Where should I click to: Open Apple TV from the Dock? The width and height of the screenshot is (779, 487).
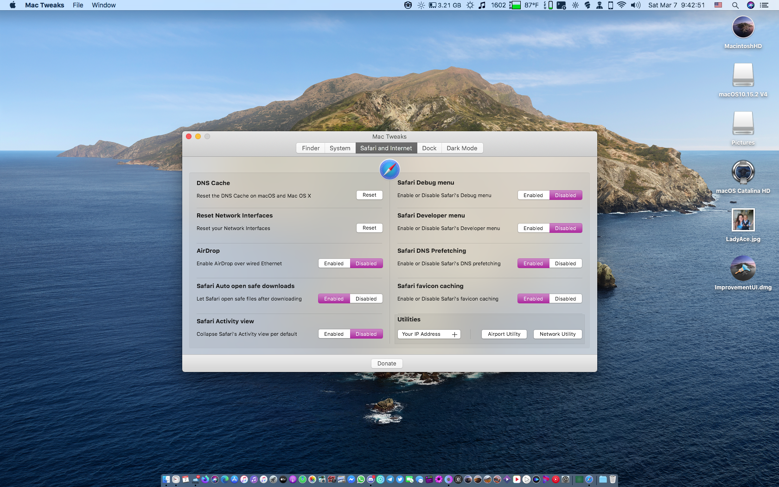coord(283,479)
